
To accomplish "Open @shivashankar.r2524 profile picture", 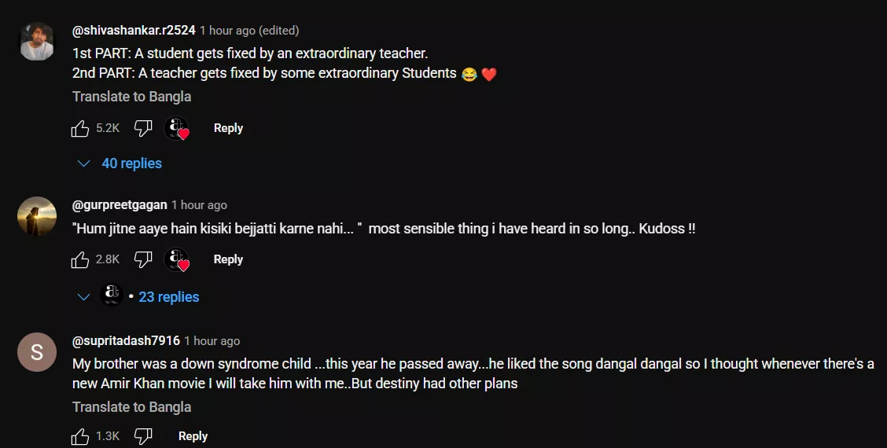I will [37, 42].
